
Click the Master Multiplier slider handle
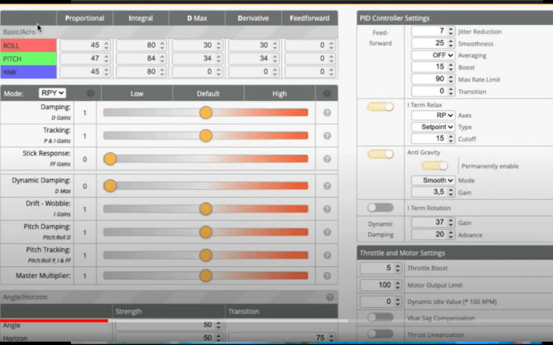pos(206,276)
